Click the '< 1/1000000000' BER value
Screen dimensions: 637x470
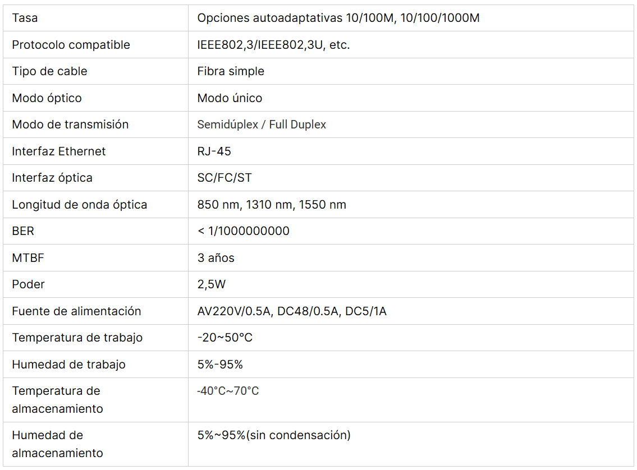point(243,231)
